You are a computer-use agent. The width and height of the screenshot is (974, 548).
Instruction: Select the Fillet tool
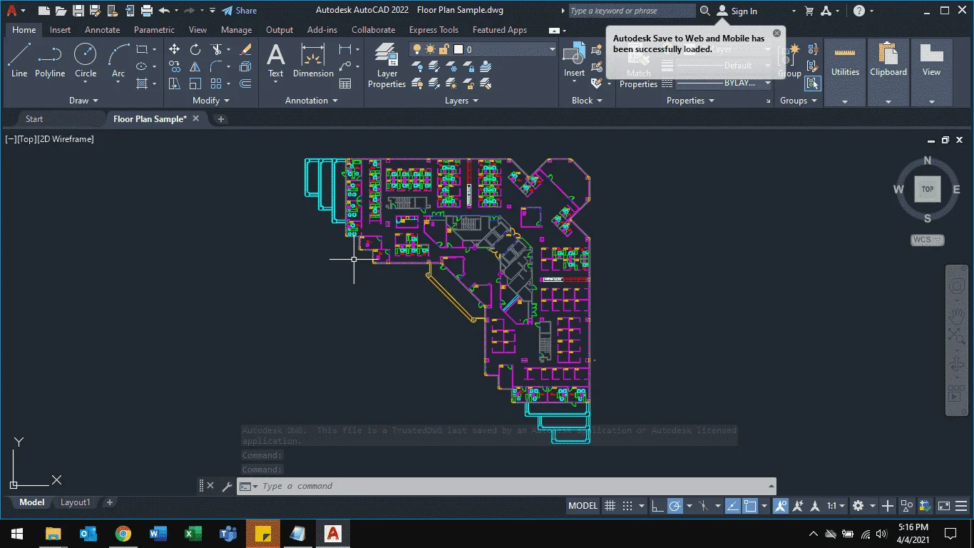(x=217, y=66)
